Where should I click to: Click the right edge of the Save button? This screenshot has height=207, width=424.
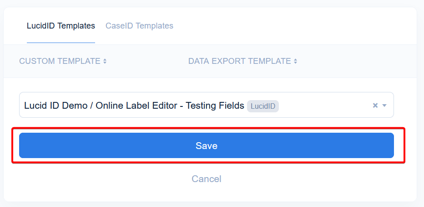point(386,145)
